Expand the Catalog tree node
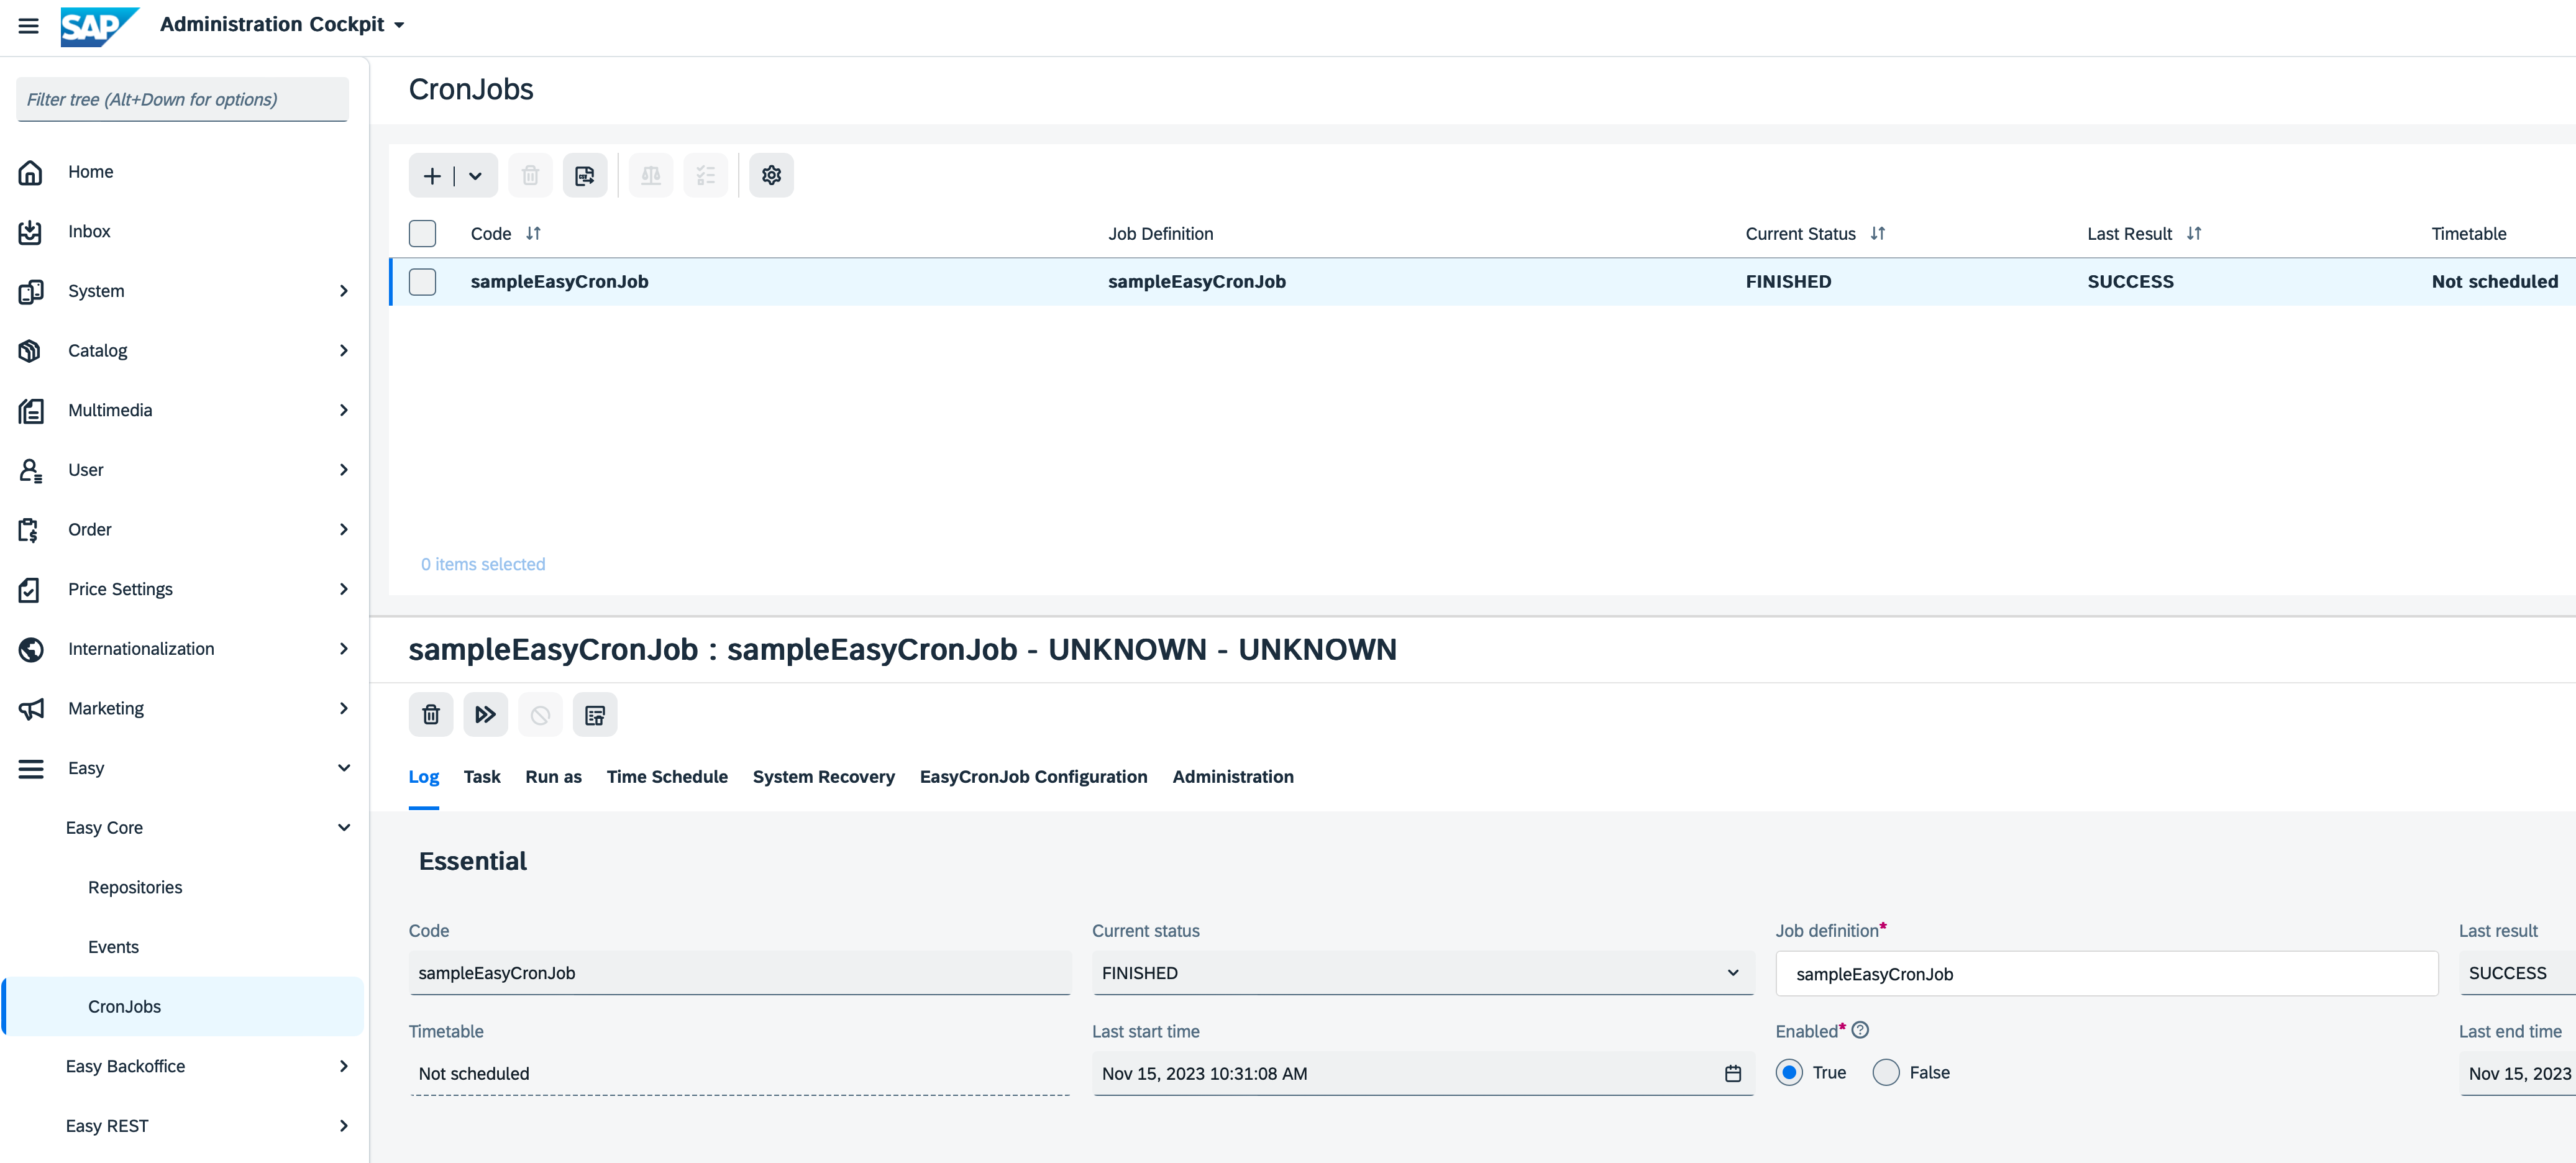This screenshot has height=1163, width=2576. click(343, 351)
